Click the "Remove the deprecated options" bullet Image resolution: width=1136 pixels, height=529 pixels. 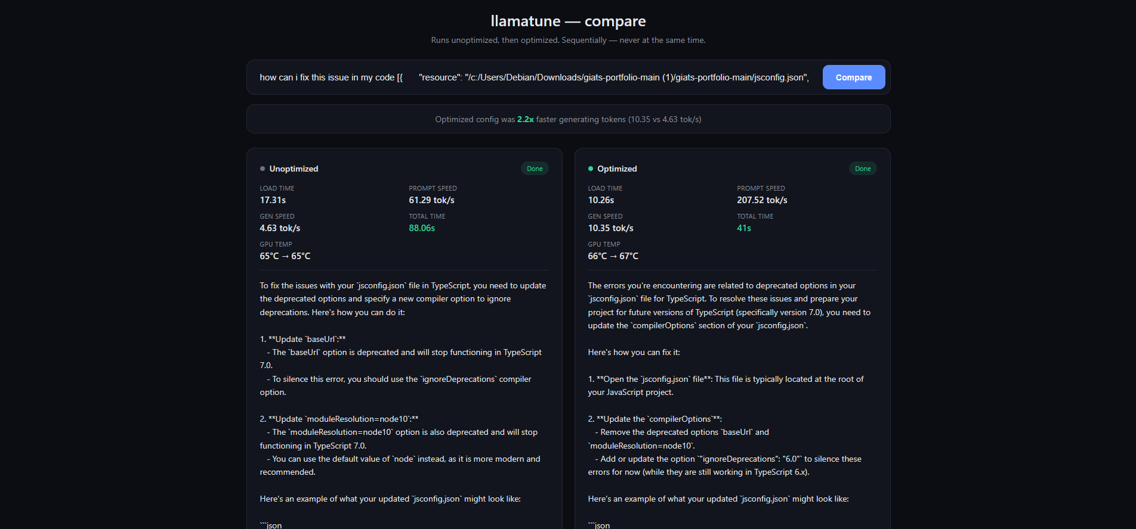point(678,438)
